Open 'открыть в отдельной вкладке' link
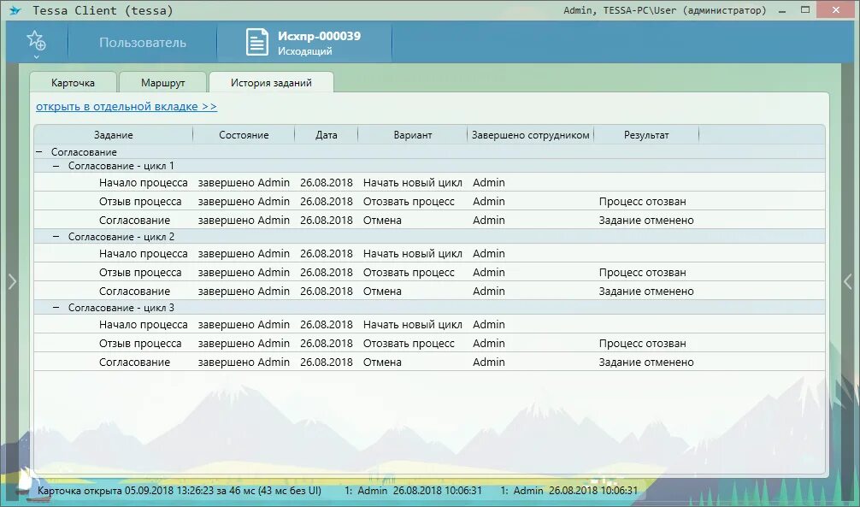Viewport: 860px width, 507px height. pos(127,107)
